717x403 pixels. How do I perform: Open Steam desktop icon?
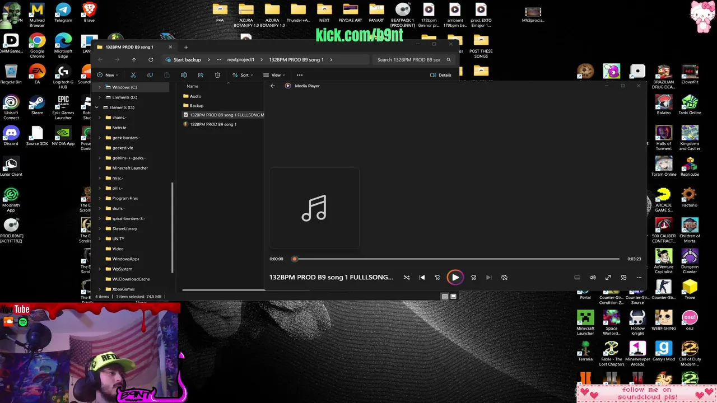37,105
